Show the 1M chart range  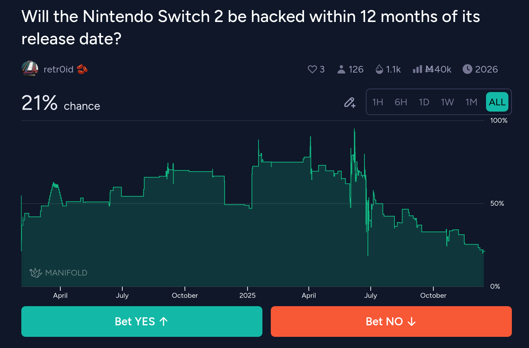[x=471, y=102]
